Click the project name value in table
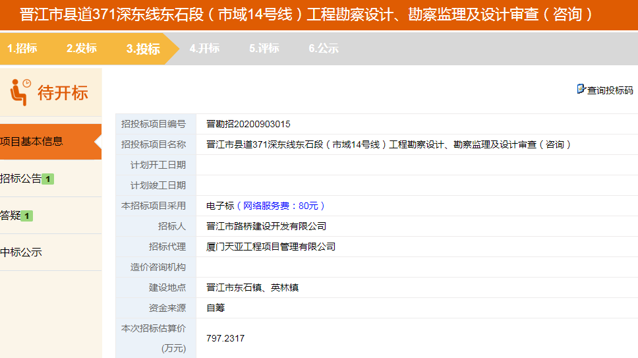This screenshot has height=358, width=638. click(389, 144)
